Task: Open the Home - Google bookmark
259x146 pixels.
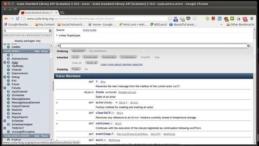Action: [x=102, y=24]
